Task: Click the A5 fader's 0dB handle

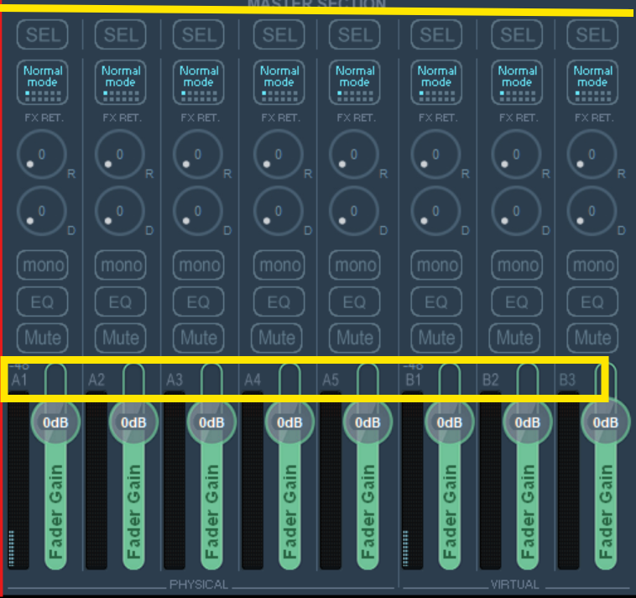Action: coord(368,422)
